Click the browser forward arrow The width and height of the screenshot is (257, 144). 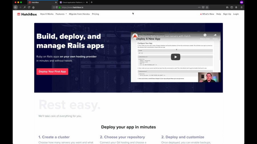click(x=20, y=7)
